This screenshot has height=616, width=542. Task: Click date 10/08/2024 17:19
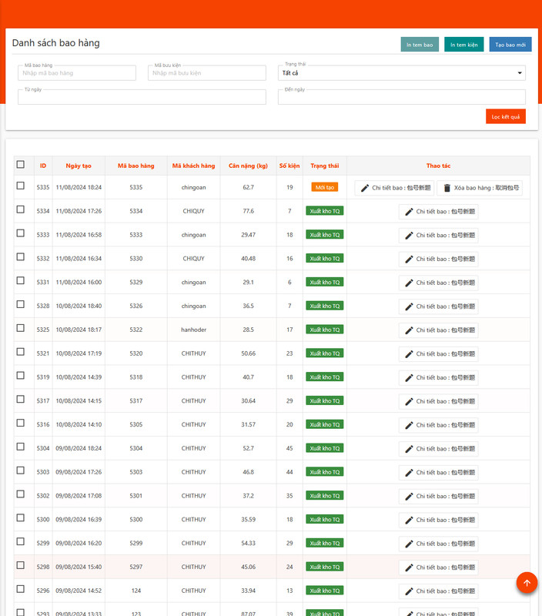coord(79,353)
